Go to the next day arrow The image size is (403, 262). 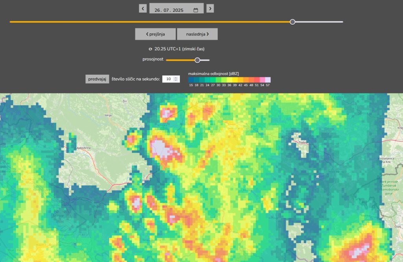pyautogui.click(x=210, y=8)
